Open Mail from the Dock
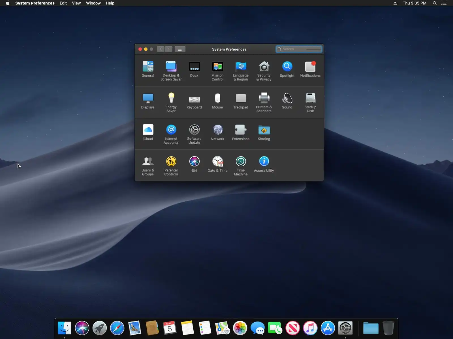Screen dimensions: 453x339 (135, 328)
